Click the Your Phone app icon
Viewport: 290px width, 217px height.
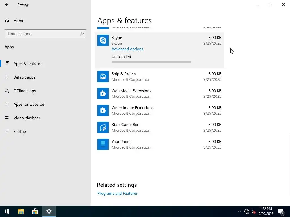103,144
